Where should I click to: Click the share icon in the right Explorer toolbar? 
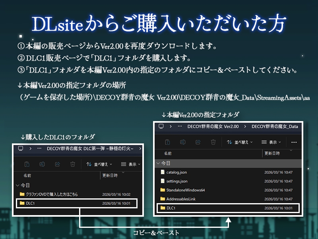tap(198, 142)
